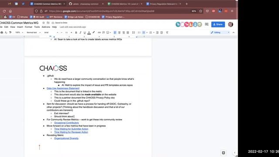Open the Normal text style dropdown
Viewport: 279px width, 157px height.
pyautogui.click(x=34, y=33)
